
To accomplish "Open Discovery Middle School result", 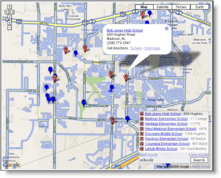I will [x=164, y=134].
